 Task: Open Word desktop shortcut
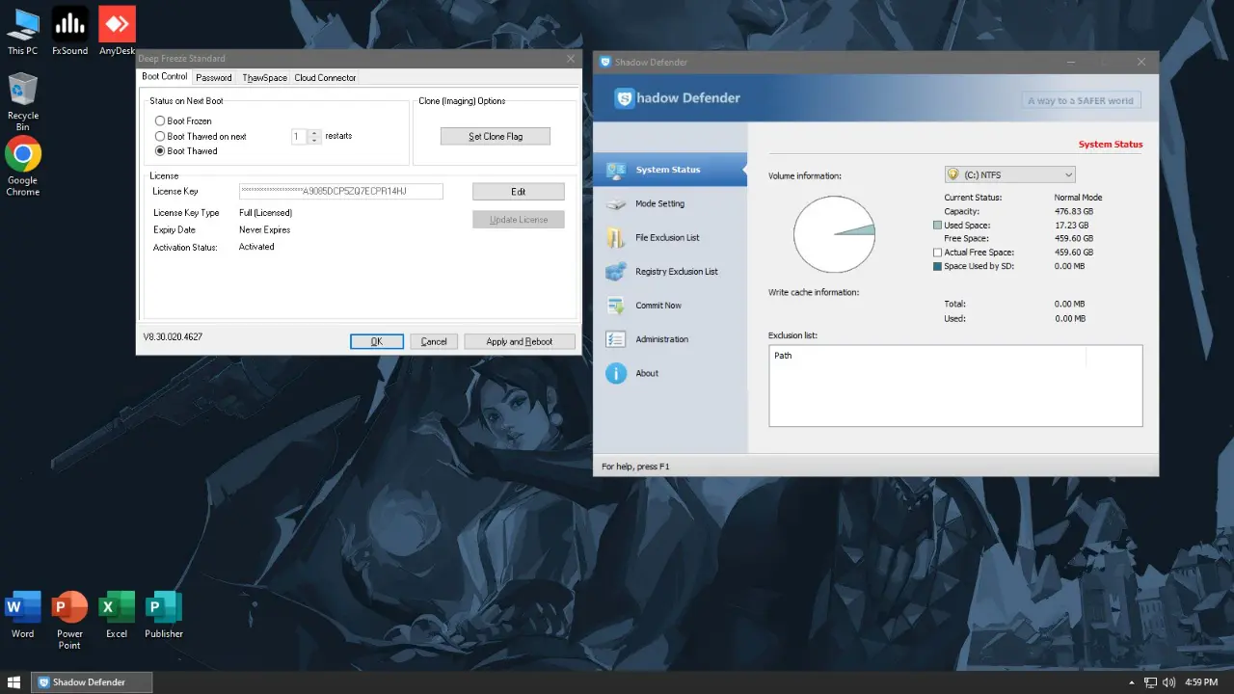(x=22, y=615)
